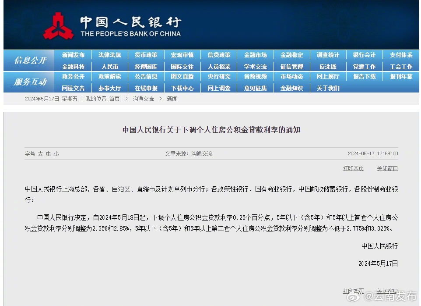Screen dimensions: 421x306
Task: Open 法律法规 menu item
Action: [109, 55]
